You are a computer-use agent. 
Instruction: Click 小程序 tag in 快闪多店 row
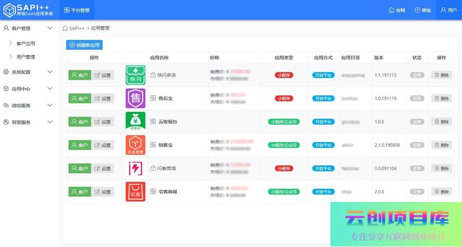tap(284, 75)
